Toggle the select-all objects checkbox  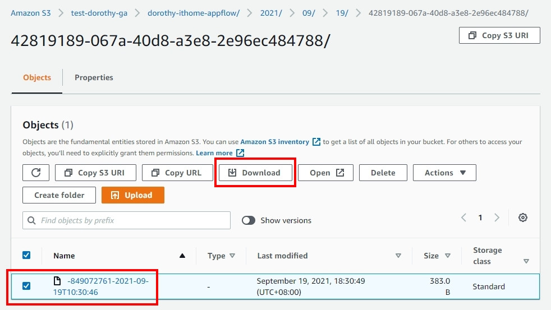(26, 255)
